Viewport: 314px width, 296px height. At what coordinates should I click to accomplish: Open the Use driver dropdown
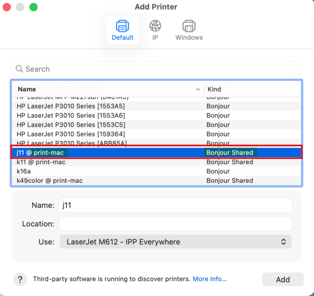coord(175,242)
